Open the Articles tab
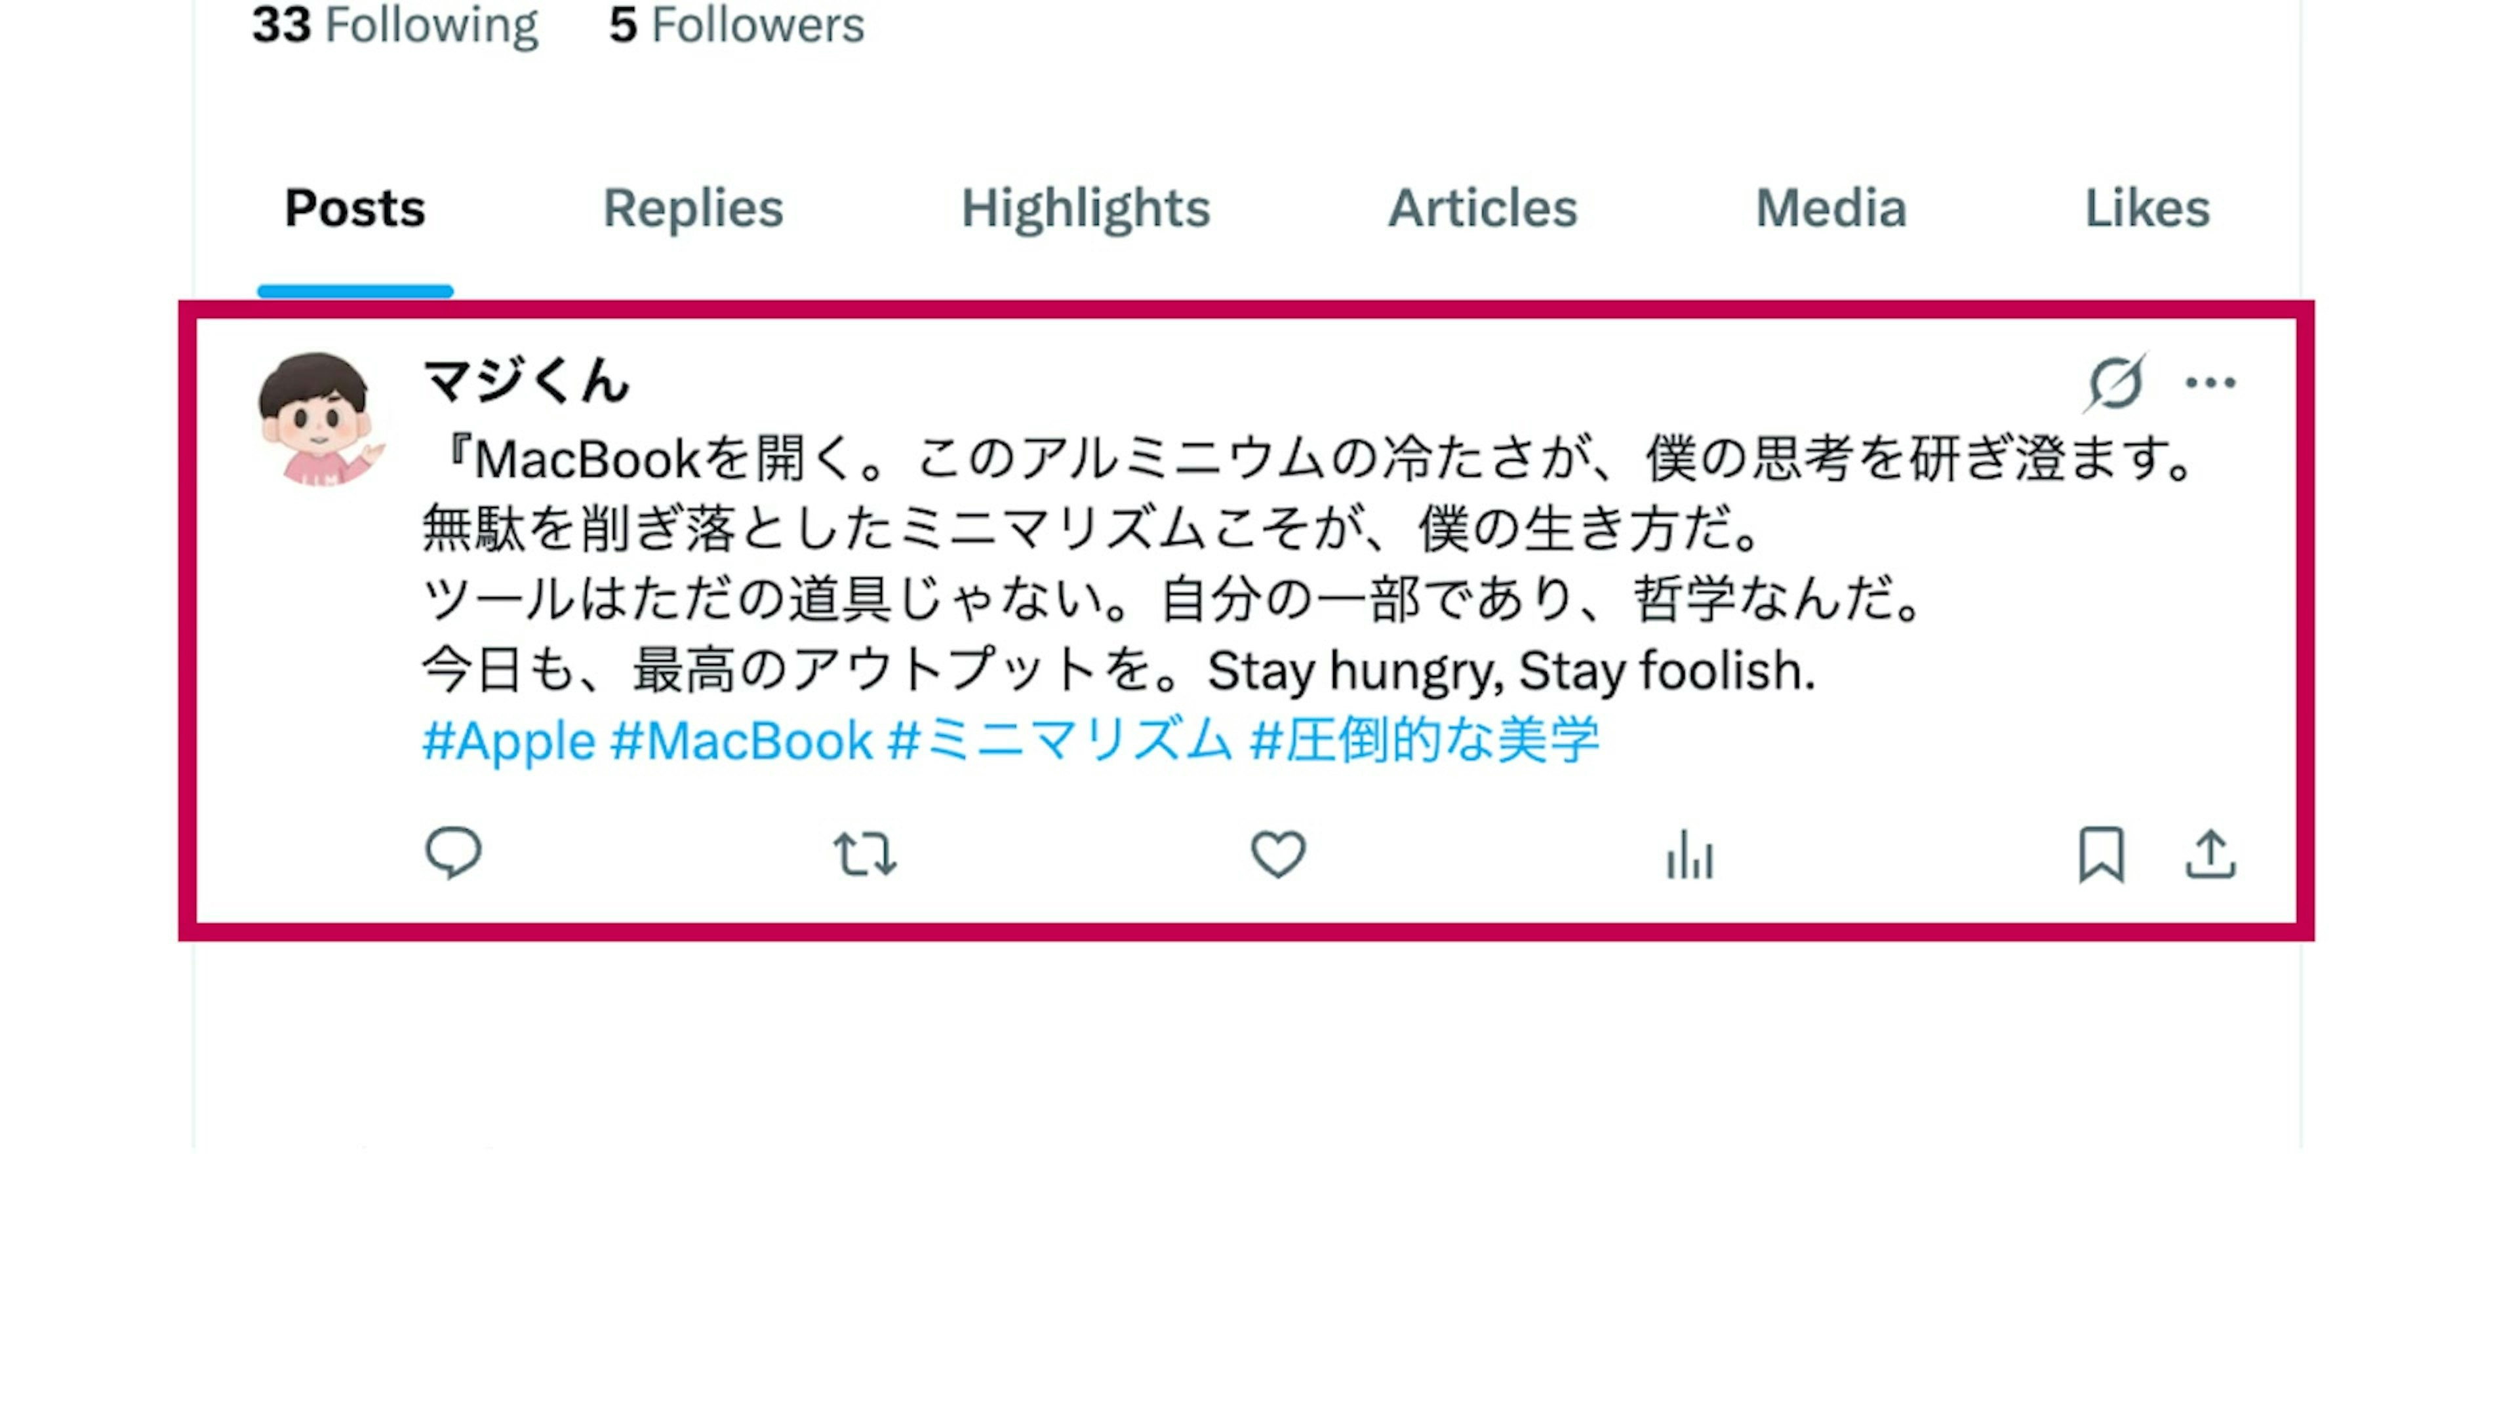The height and width of the screenshot is (1416, 2518). coord(1483,208)
